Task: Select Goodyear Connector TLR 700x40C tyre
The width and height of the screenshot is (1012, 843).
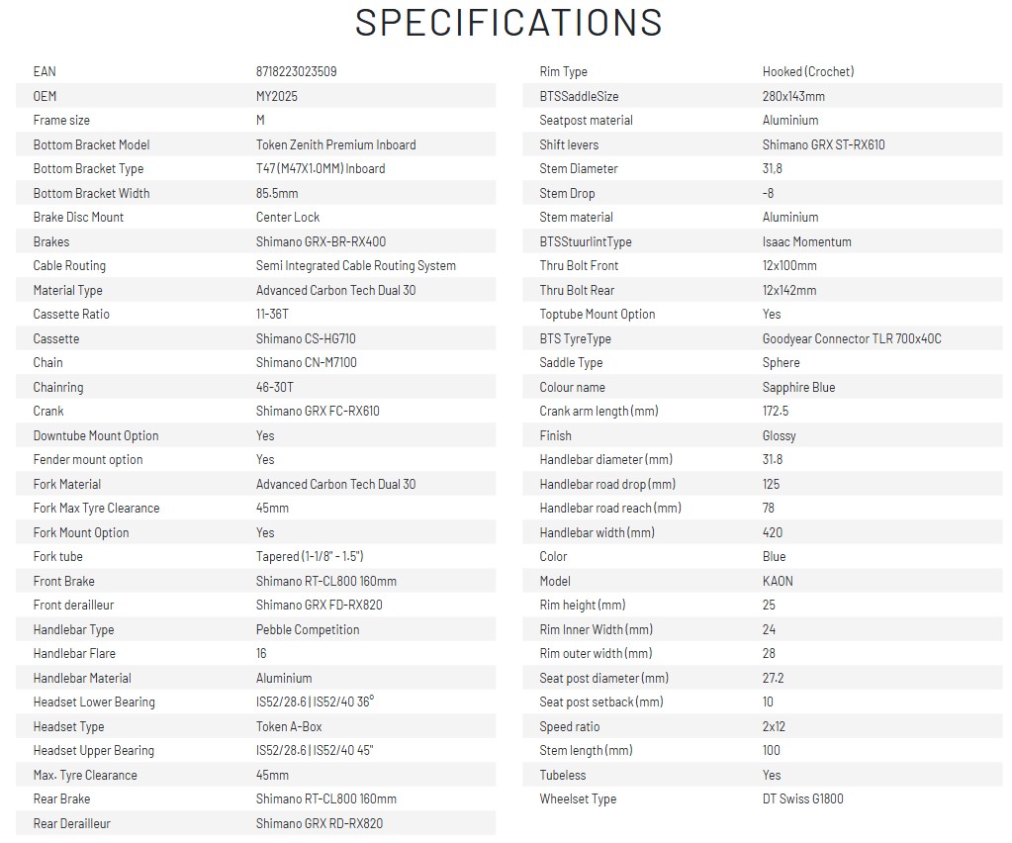Action: click(x=852, y=338)
